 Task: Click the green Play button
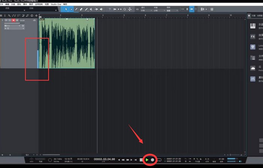[x=147, y=160]
